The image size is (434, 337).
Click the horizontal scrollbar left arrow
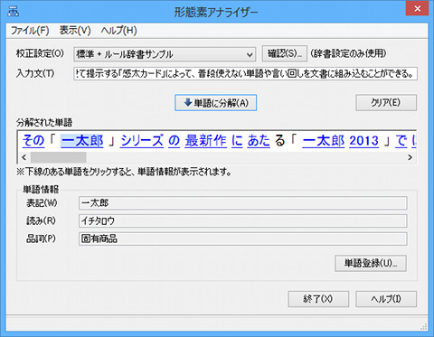pyautogui.click(x=24, y=157)
